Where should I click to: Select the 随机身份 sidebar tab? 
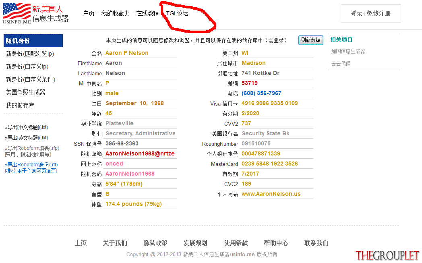[x=33, y=41]
